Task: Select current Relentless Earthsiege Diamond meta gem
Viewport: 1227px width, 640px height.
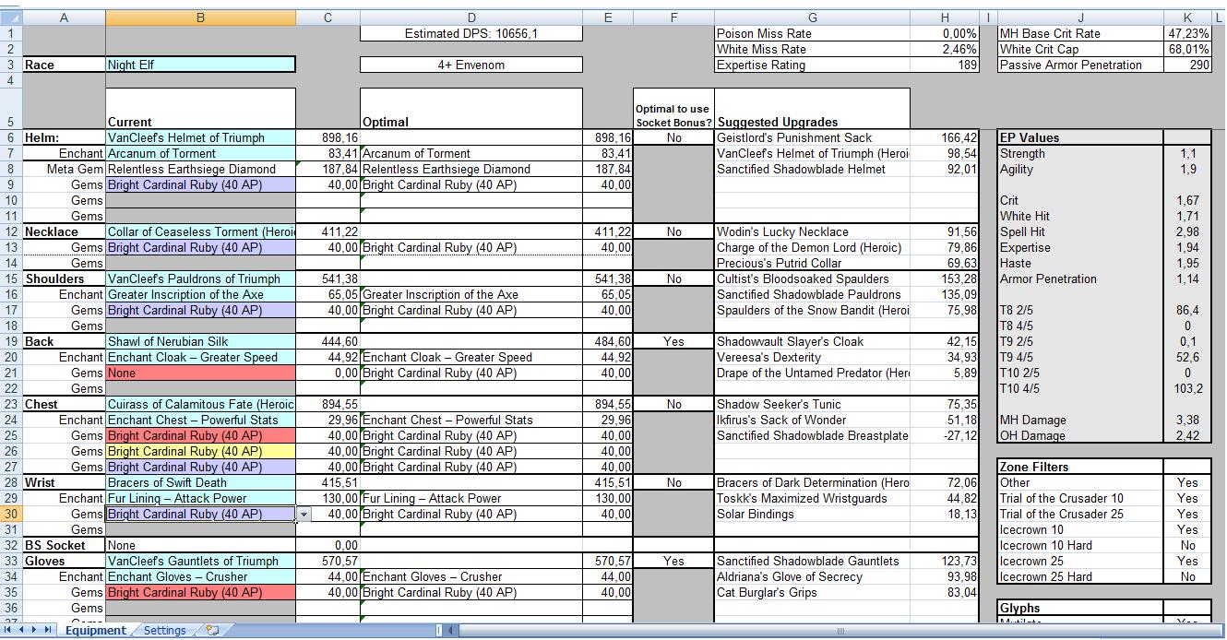Action: point(201,169)
